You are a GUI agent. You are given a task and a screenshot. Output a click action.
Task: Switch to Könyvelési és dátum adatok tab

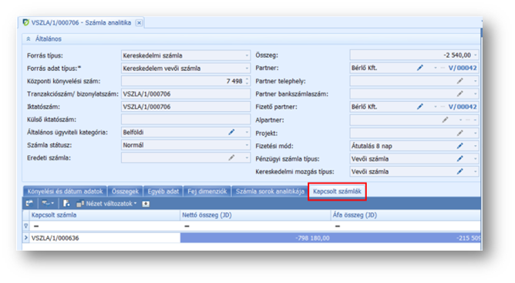(65, 191)
